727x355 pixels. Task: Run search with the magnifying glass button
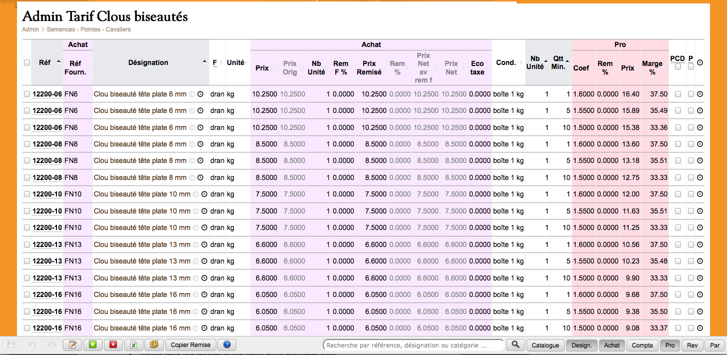click(x=516, y=345)
